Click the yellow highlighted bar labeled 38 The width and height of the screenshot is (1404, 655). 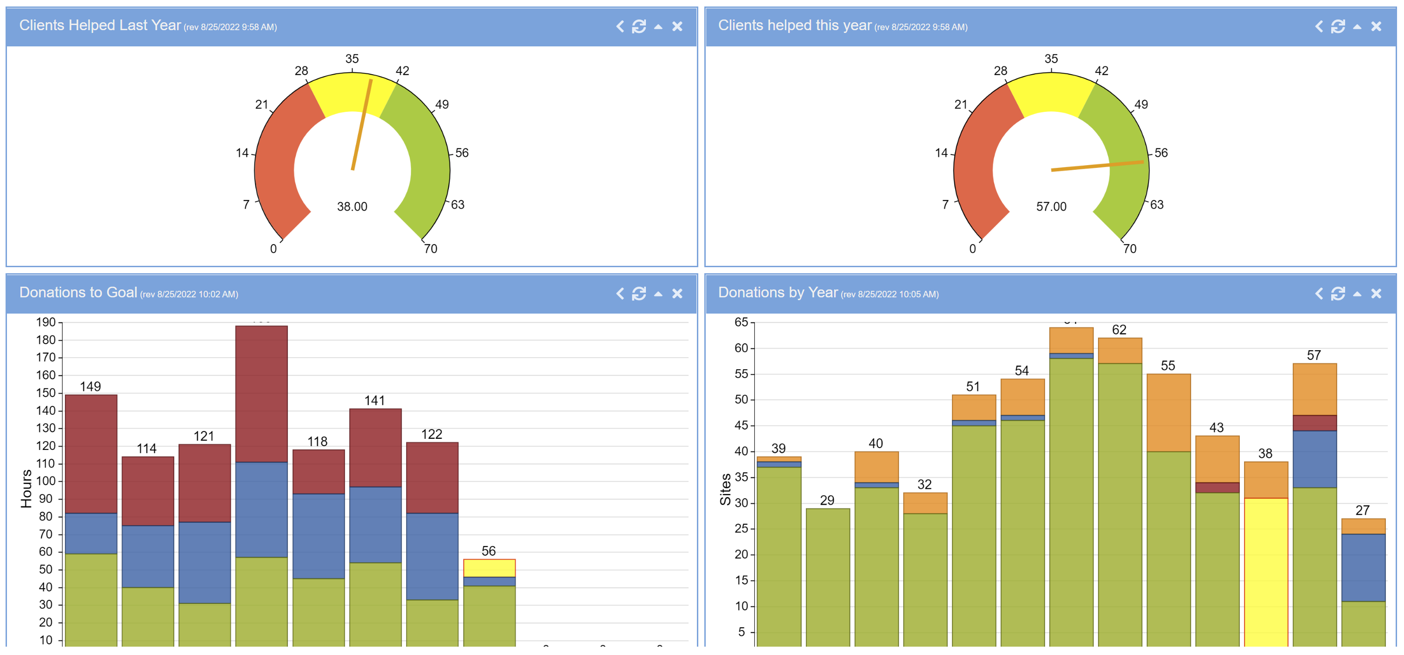pyautogui.click(x=1266, y=572)
